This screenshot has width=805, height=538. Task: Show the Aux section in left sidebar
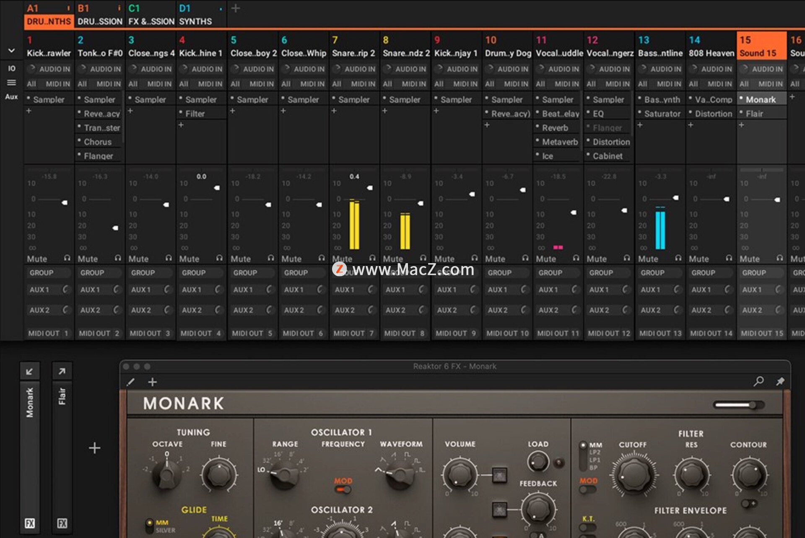[x=12, y=97]
